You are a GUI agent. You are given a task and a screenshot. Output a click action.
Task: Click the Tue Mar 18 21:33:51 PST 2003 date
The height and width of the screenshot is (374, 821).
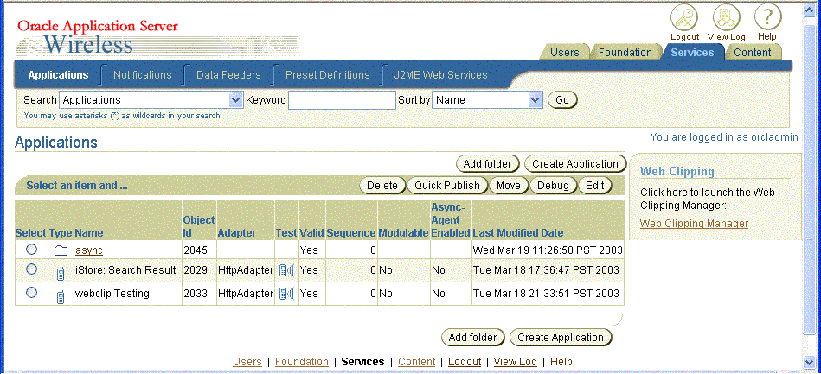click(546, 294)
